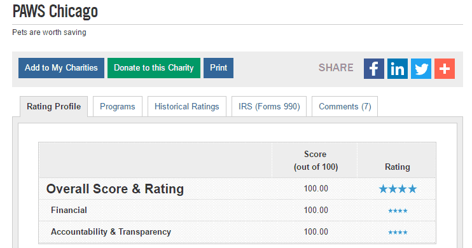Image resolution: width=472 pixels, height=248 pixels.
Task: Click Accountability & Transparency score 100.00
Action: coord(316,231)
